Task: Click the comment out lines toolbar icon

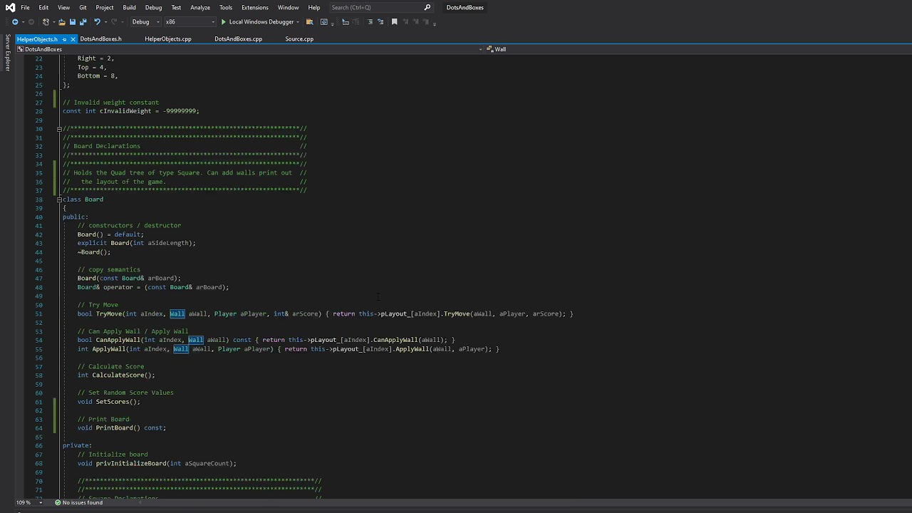Action: [381, 22]
